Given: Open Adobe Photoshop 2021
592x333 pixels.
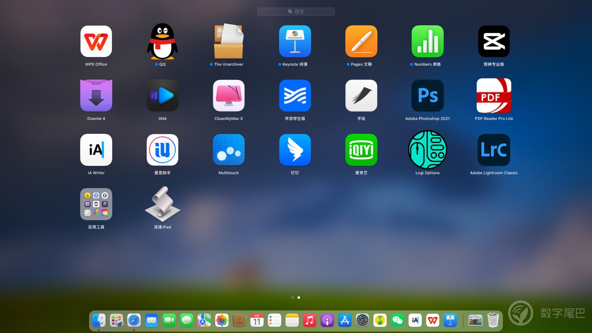Looking at the screenshot, I should tap(428, 96).
